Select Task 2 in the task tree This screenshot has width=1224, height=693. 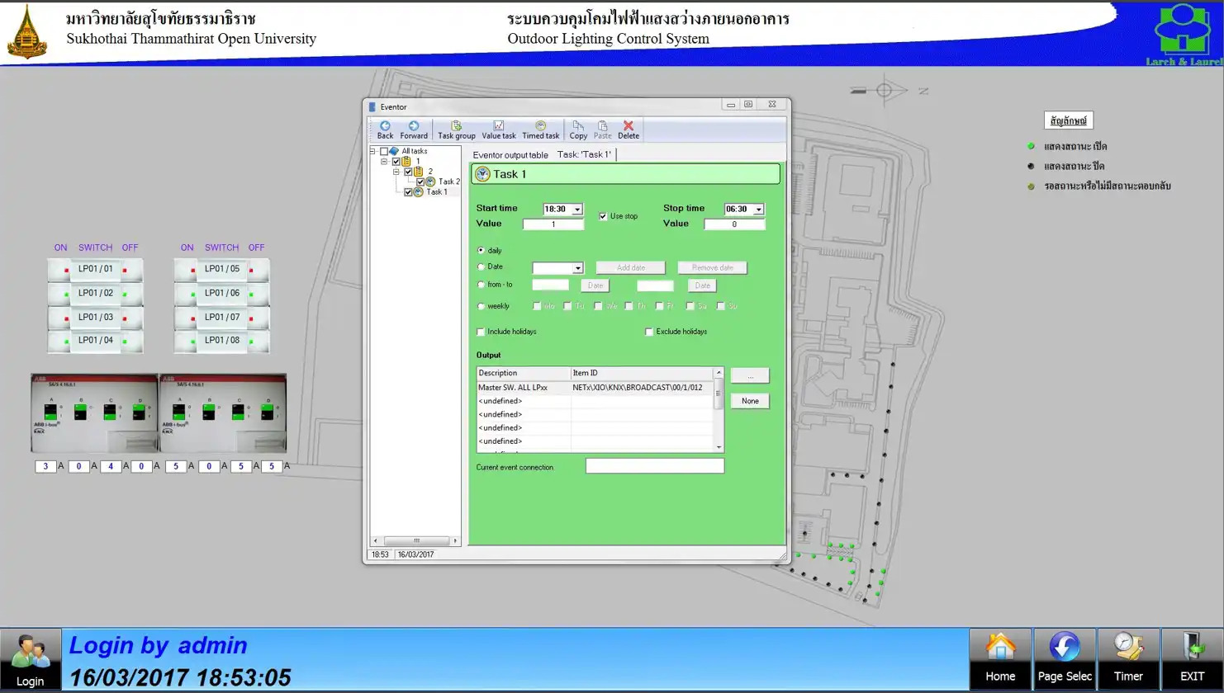click(x=448, y=181)
